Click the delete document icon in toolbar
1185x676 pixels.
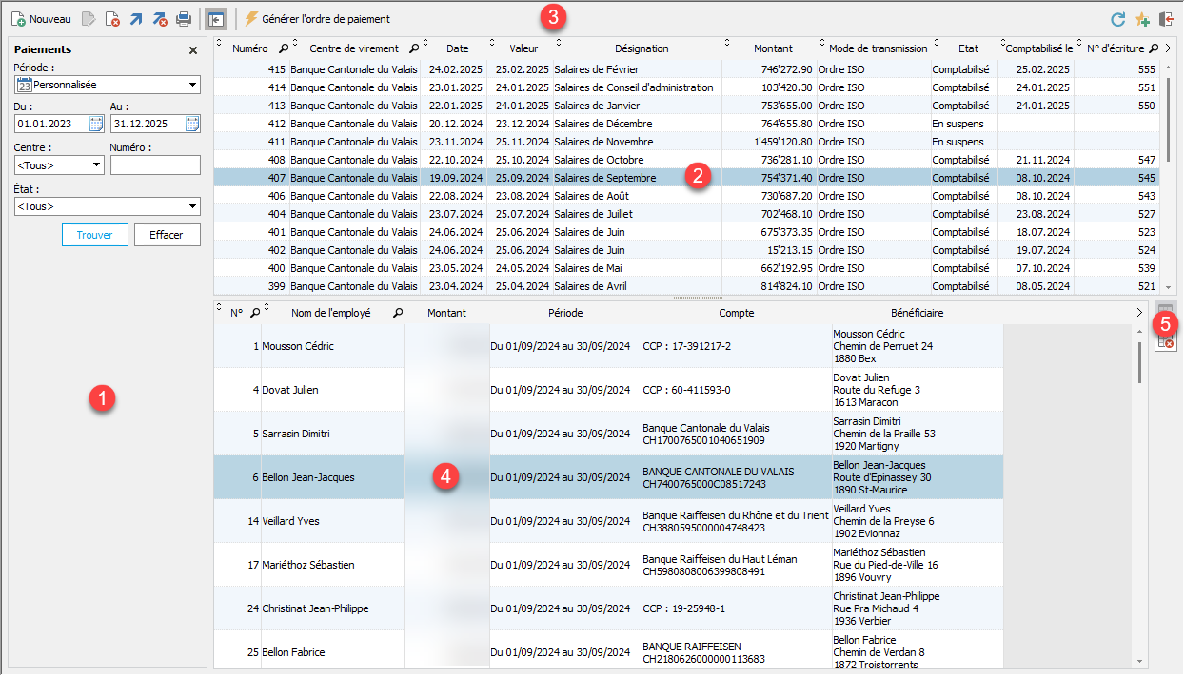point(112,19)
